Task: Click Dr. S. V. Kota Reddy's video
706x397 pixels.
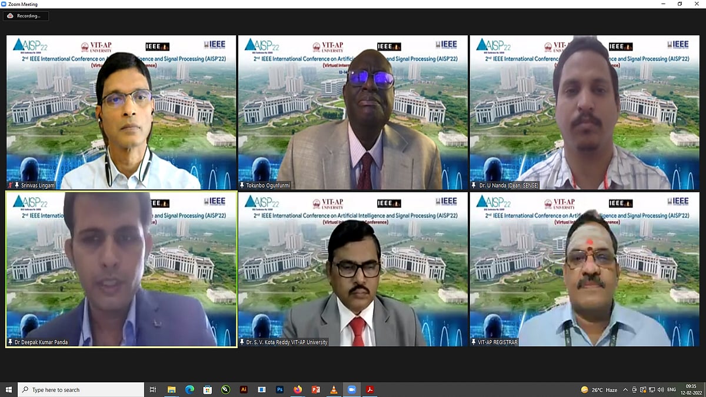Action: click(x=352, y=269)
